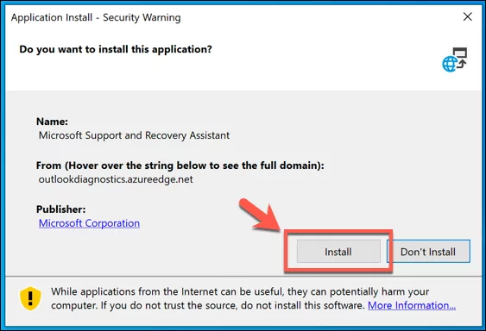The width and height of the screenshot is (486, 331).
Task: Click the 'While applications from the Internet' line
Action: pos(240,291)
